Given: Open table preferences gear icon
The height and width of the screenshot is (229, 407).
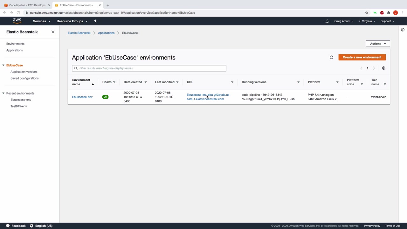Looking at the screenshot, I should pos(383,68).
